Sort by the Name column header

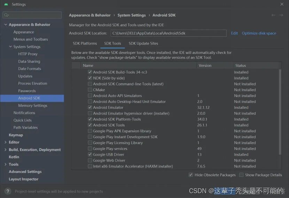(139, 65)
